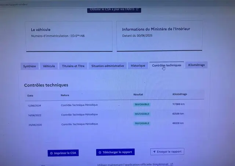This screenshot has height=166, width=235.
Task: Select the 25/06/2020 date cell
Action: tap(35, 124)
